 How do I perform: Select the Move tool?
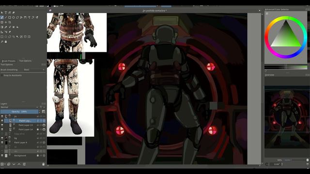[6, 22]
